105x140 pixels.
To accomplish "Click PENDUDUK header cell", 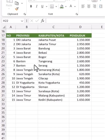I will (x=80, y=36).
